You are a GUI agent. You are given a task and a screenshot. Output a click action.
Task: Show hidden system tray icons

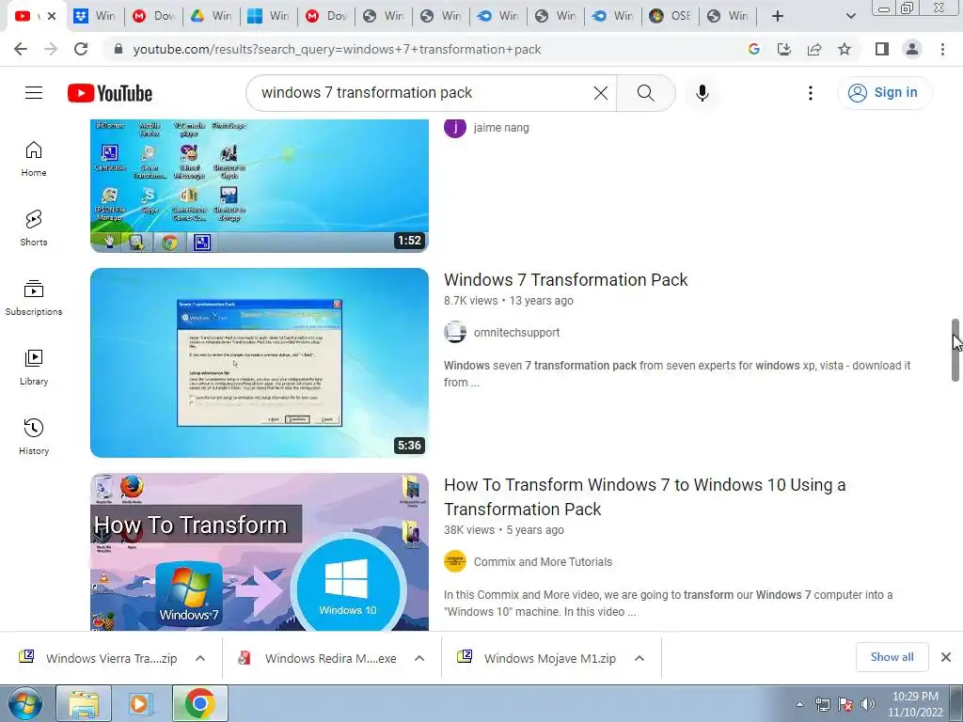799,704
